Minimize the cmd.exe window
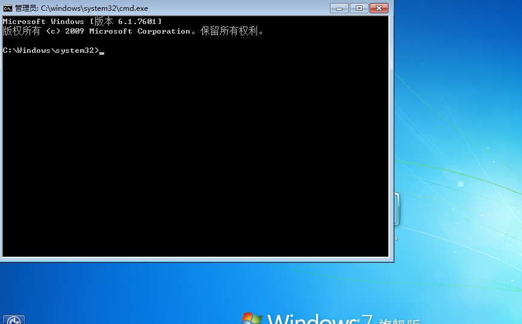Screen dimensions: 522x324 pos(339,8)
